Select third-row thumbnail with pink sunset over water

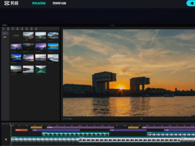point(28,58)
